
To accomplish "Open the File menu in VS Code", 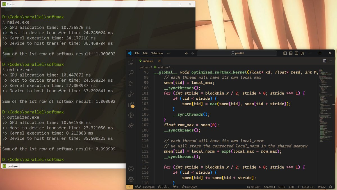I will coord(137,53).
